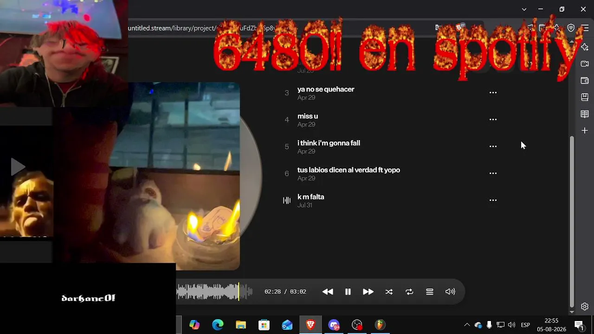Open options for 'tus labios dicen al verdad ft yopo'
594x334 pixels.
(493, 173)
